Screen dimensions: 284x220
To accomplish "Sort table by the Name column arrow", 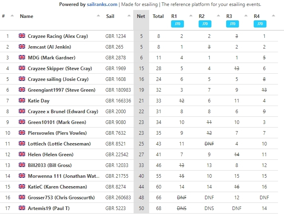I will click(98, 16).
